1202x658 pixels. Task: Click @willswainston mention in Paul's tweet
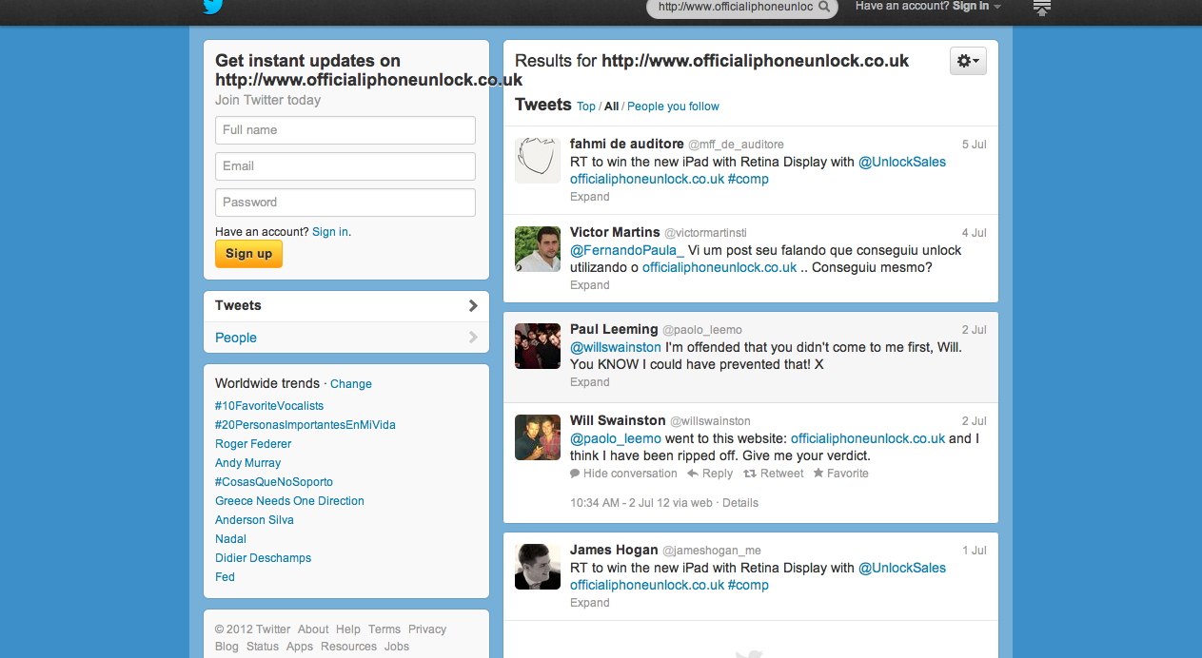pos(616,347)
